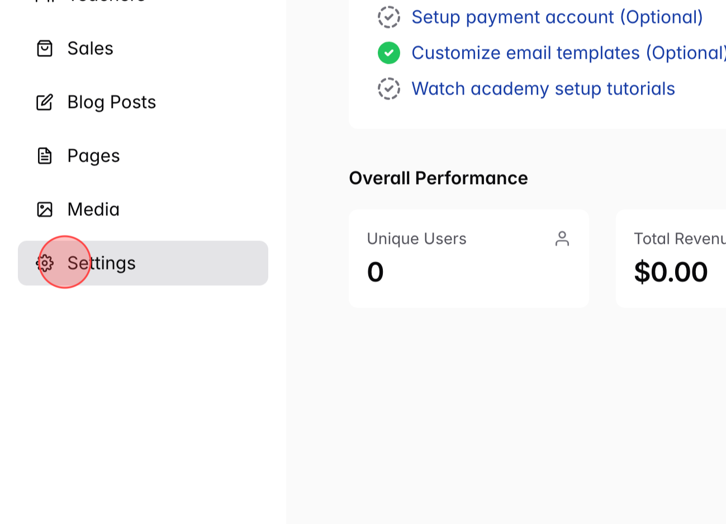Navigate to Blog Posts section
This screenshot has height=524, width=726.
[111, 102]
